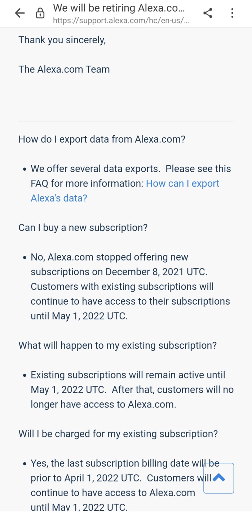The image size is (252, 515).
Task: Click the padlock site security icon
Action: (x=40, y=14)
